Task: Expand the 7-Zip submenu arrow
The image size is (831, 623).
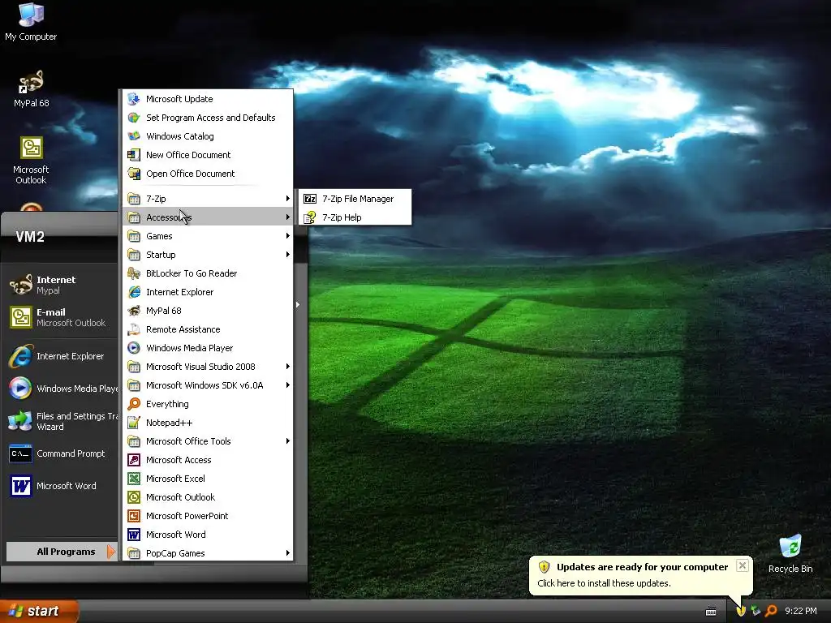Action: [288, 199]
